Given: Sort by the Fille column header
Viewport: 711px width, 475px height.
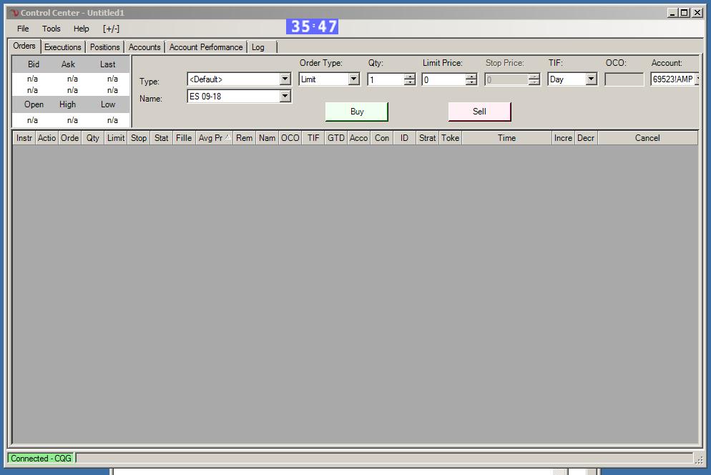Looking at the screenshot, I should coord(184,138).
